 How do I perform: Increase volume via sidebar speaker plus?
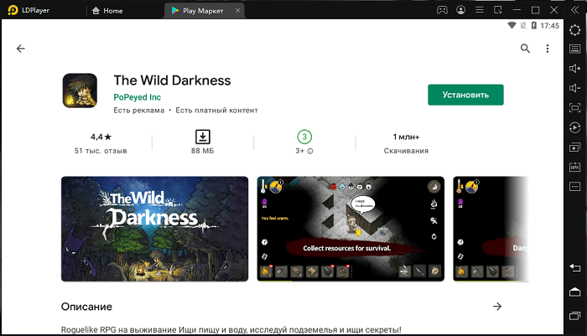click(x=574, y=69)
